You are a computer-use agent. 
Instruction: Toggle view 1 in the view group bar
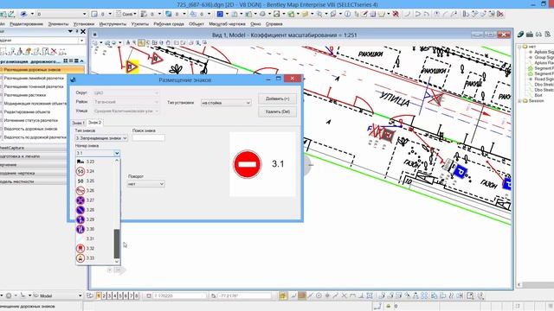pos(99,295)
